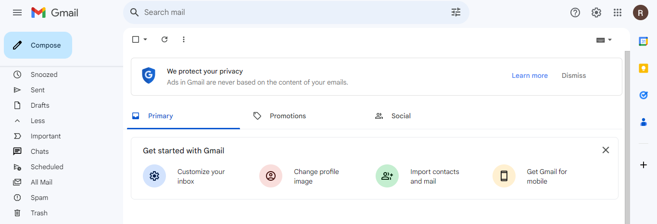657x224 pixels.
Task: Open Google Tasks side panel icon
Action: pos(644,95)
